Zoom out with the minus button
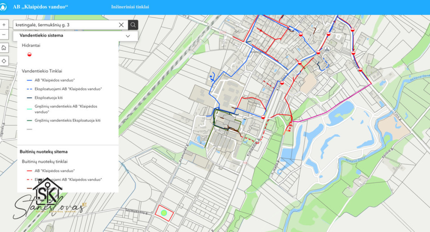The image size is (430, 232). [4, 35]
